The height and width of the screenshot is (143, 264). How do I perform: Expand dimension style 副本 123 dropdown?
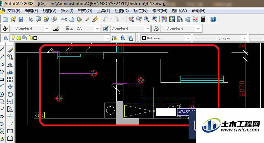click(x=97, y=29)
